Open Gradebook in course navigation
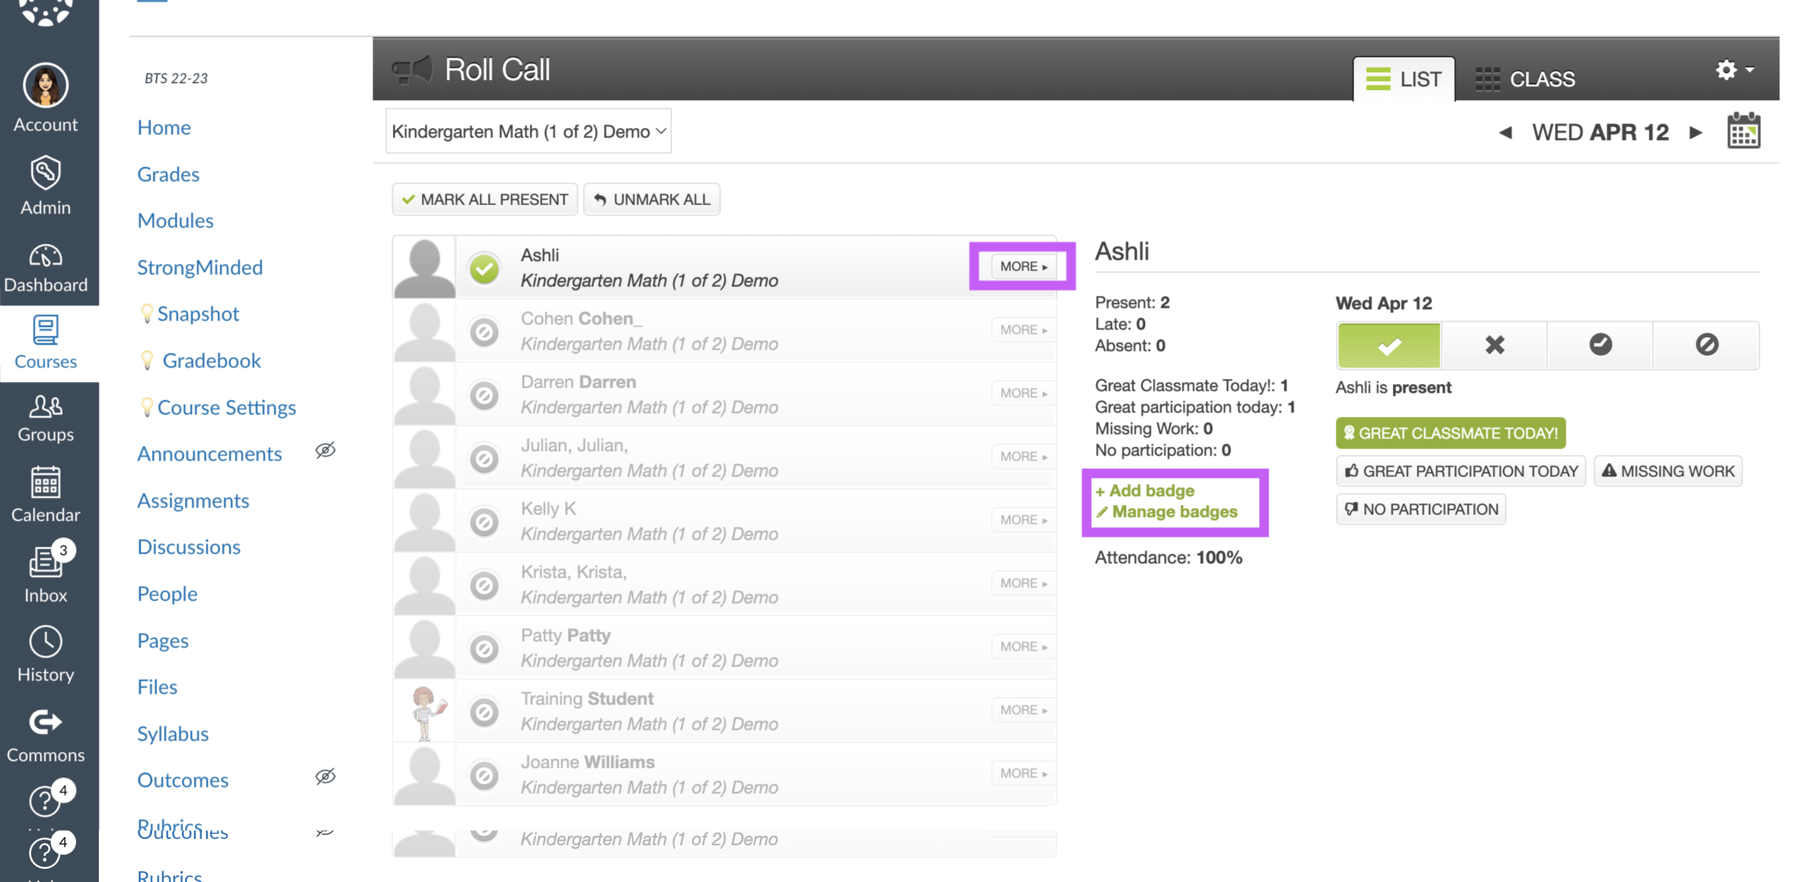The height and width of the screenshot is (882, 1806). 211,360
